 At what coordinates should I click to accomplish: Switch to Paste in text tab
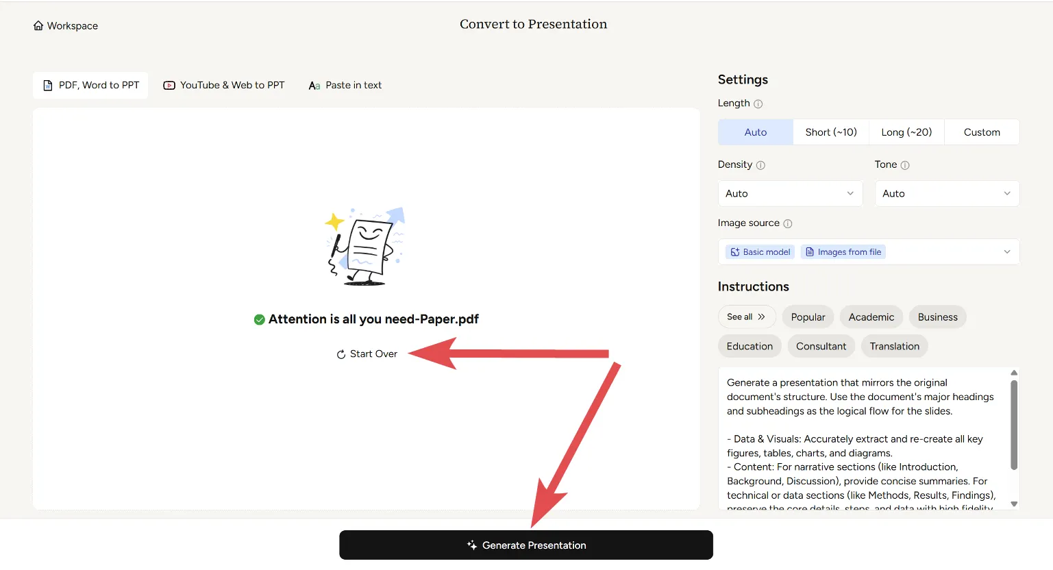[x=345, y=86]
